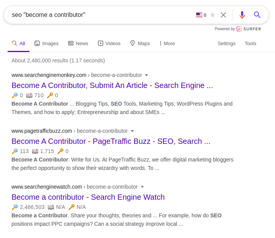Click into the search query input field

102,15
